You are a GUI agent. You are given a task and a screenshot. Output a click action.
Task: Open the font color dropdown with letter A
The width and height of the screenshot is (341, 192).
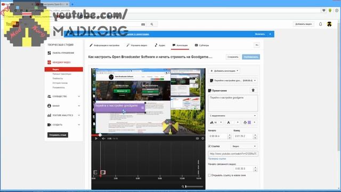pyautogui.click(x=233, y=123)
